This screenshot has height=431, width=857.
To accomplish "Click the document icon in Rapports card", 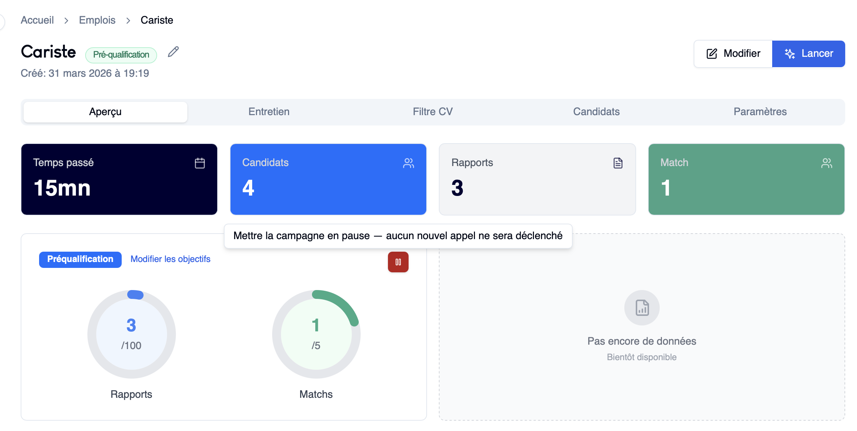I will 618,163.
